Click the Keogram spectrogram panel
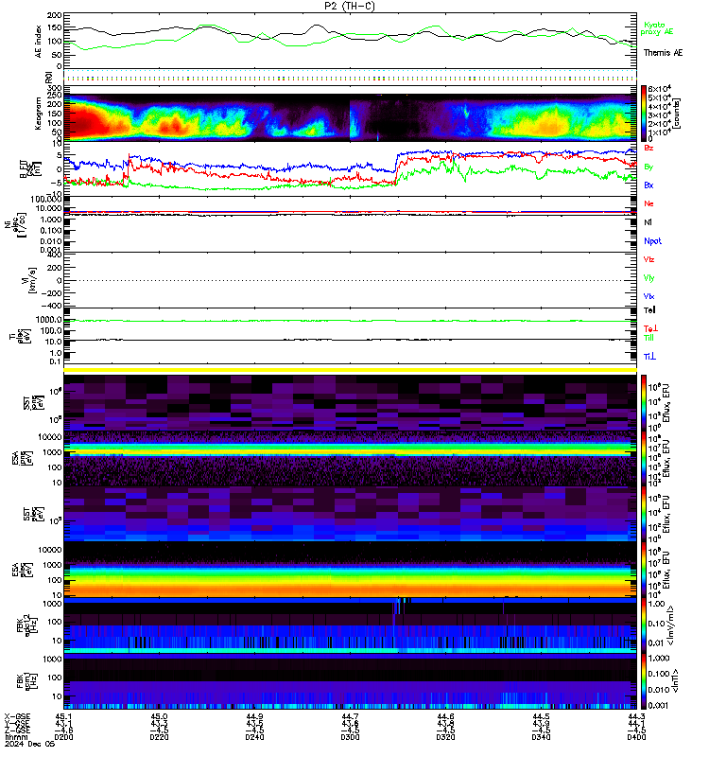 350,114
